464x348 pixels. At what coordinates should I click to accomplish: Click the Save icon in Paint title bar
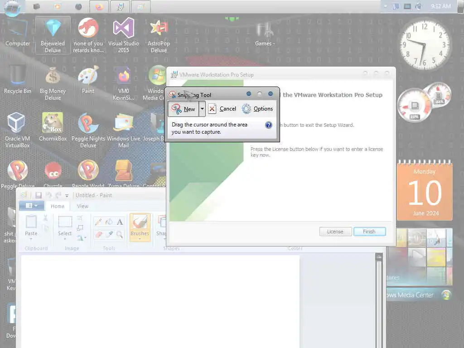[39, 195]
